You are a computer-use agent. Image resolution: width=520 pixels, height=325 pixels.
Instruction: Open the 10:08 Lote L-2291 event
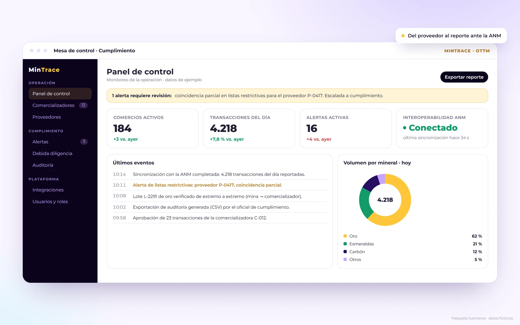tap(220, 196)
